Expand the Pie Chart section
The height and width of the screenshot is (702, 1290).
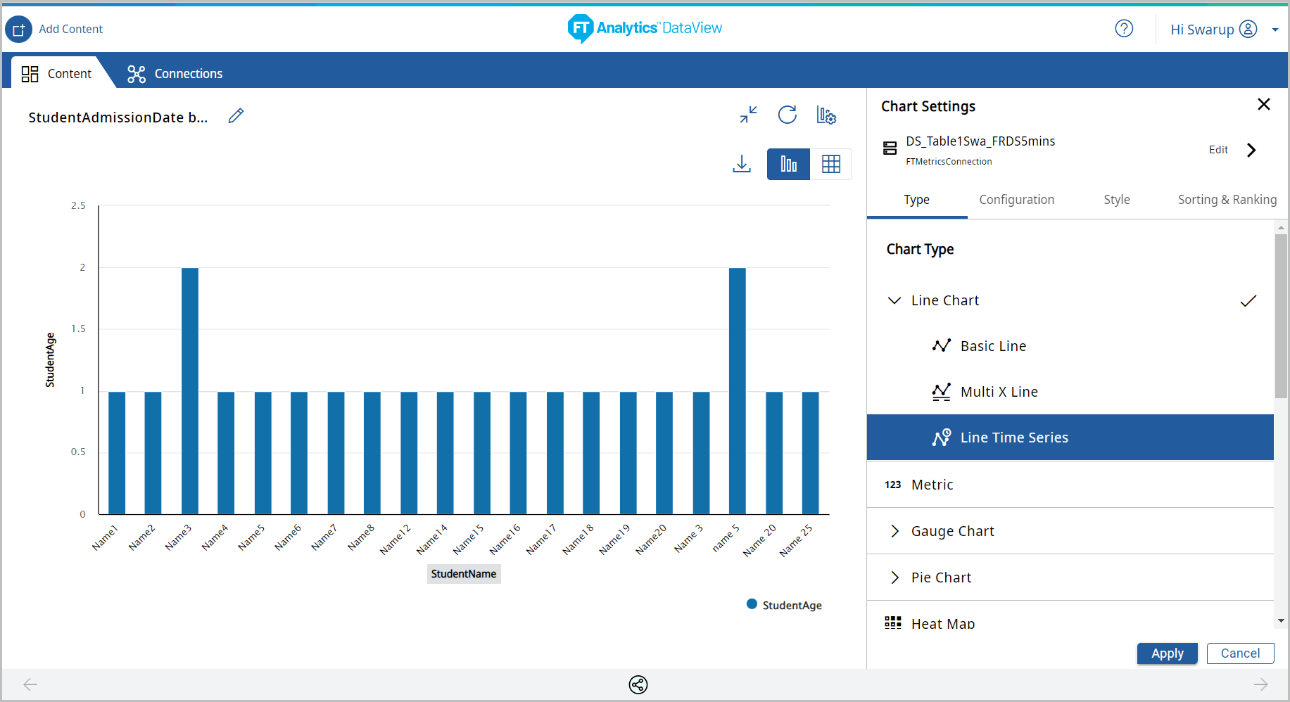(x=894, y=577)
